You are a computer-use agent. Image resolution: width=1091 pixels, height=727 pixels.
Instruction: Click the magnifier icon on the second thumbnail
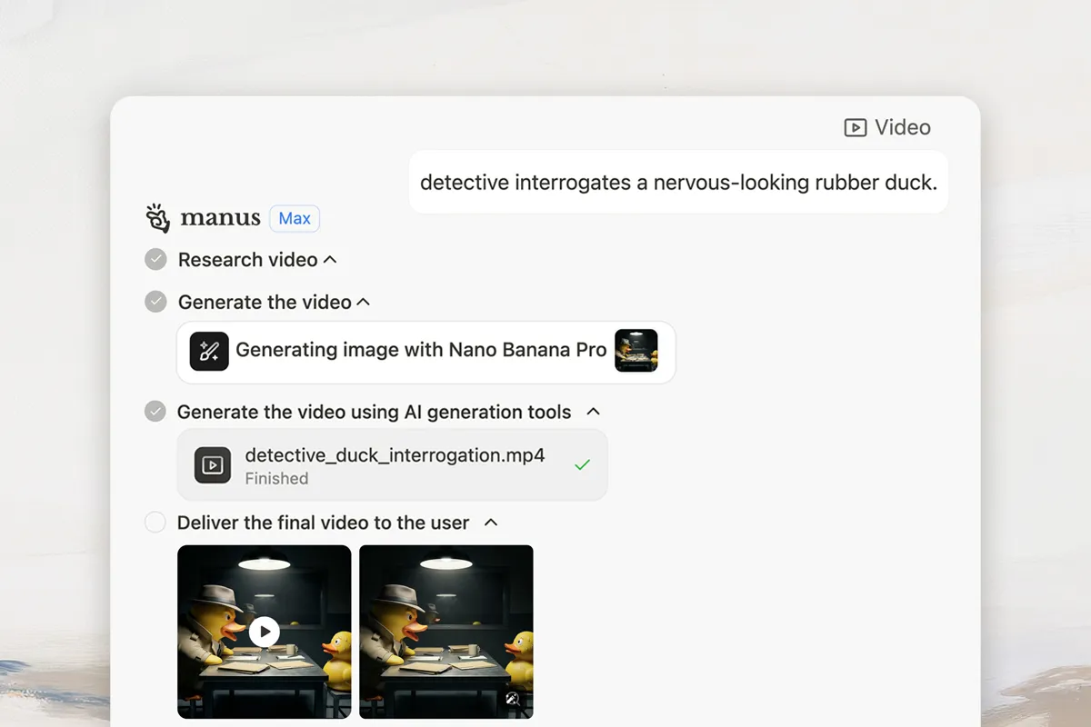coord(514,699)
